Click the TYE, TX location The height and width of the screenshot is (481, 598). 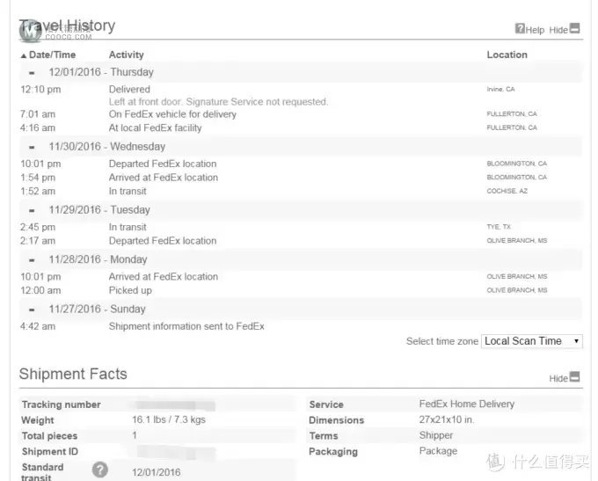click(x=499, y=227)
